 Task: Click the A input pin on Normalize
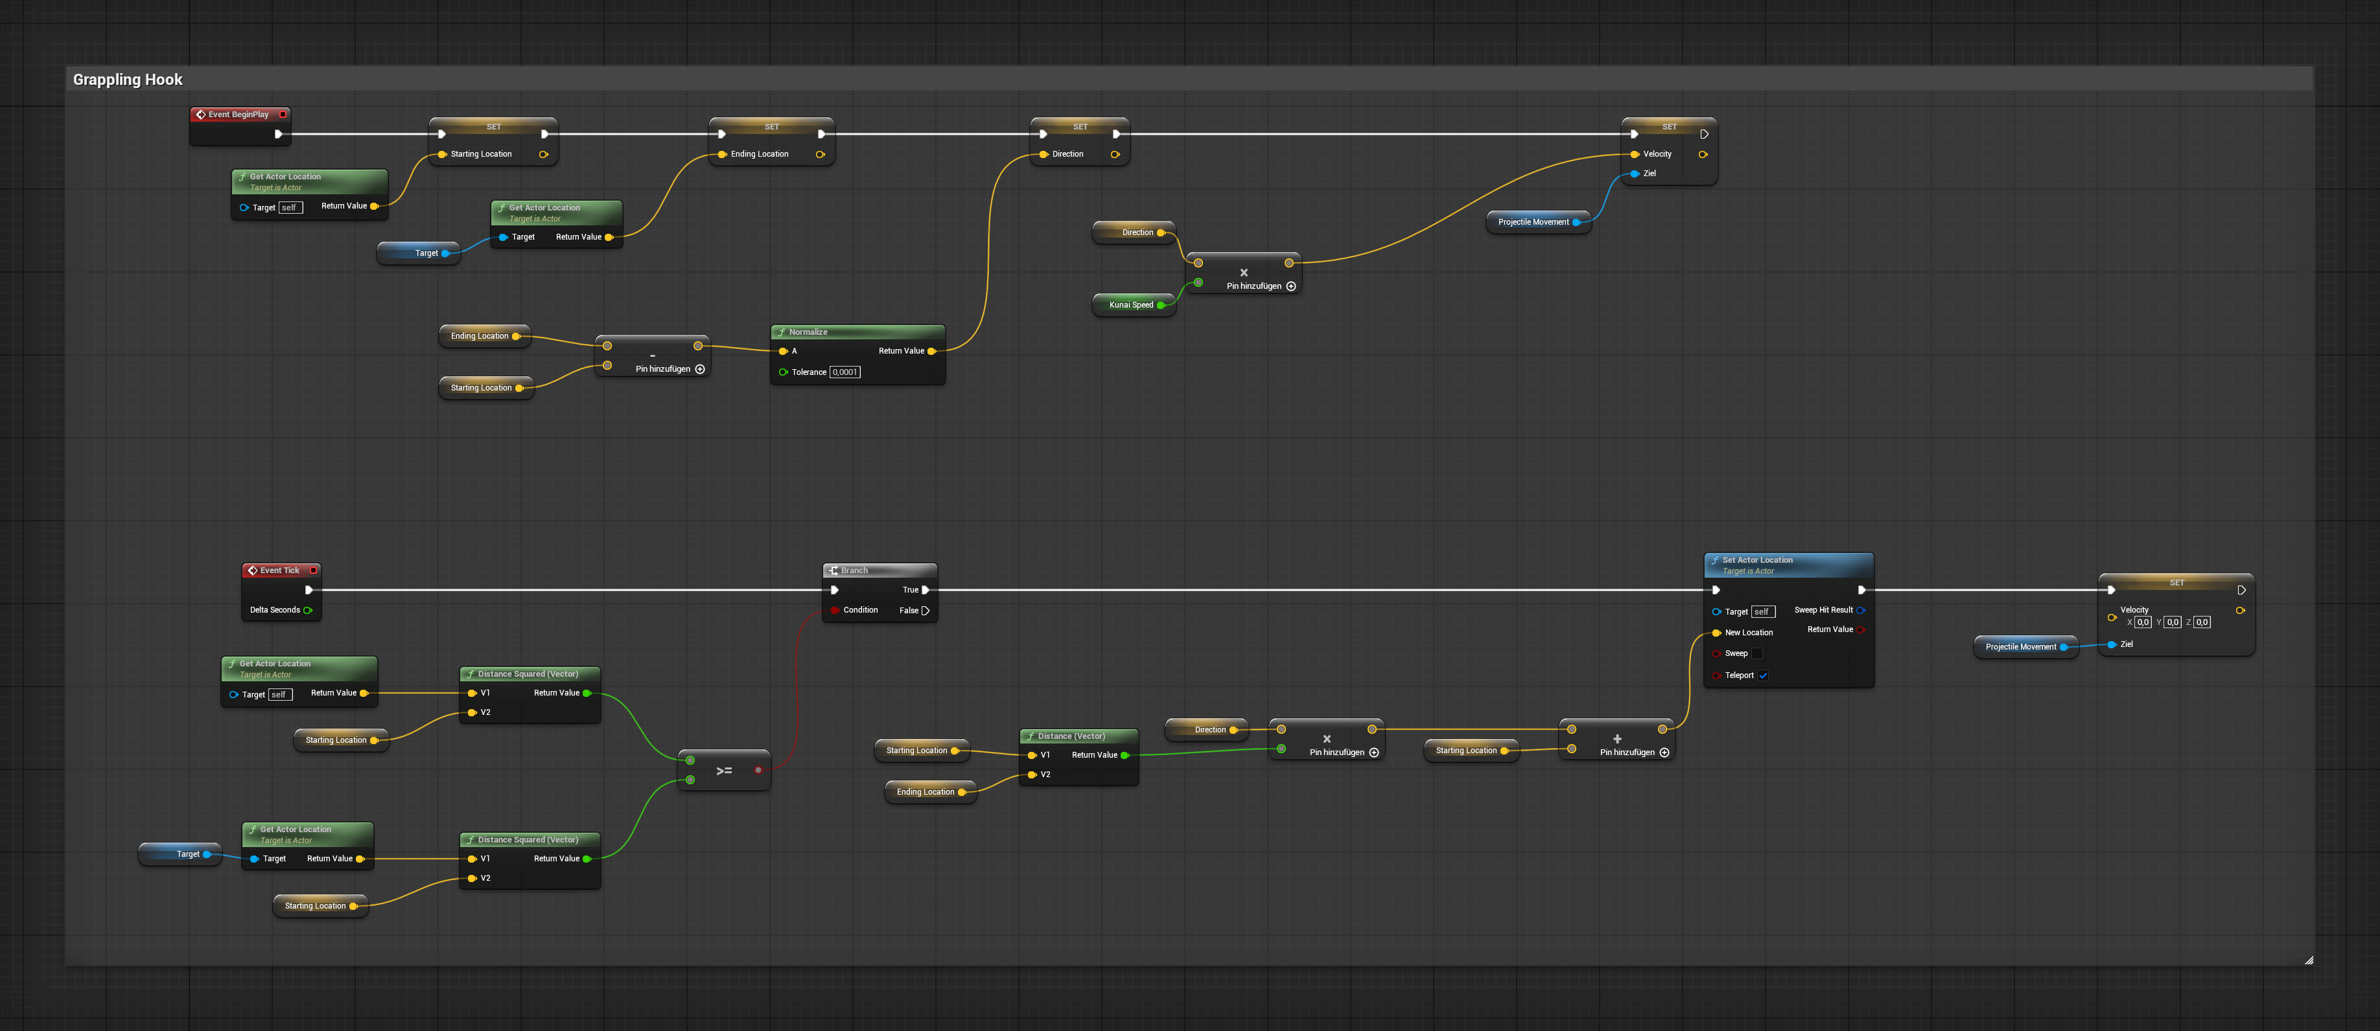click(x=784, y=351)
